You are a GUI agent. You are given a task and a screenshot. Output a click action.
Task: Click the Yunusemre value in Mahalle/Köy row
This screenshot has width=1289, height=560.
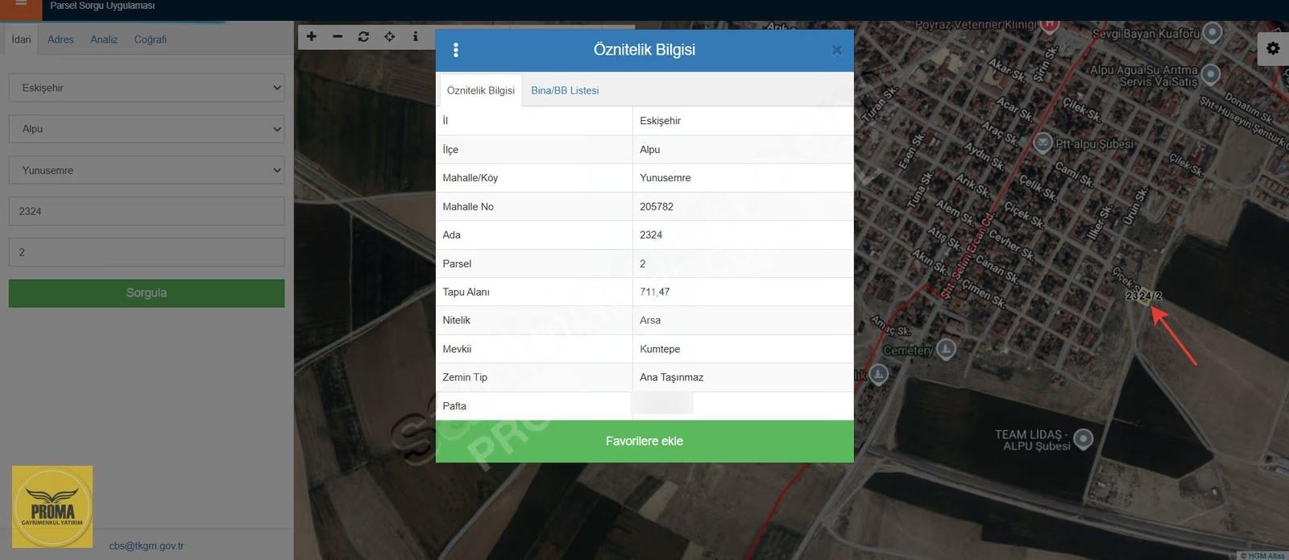[665, 178]
